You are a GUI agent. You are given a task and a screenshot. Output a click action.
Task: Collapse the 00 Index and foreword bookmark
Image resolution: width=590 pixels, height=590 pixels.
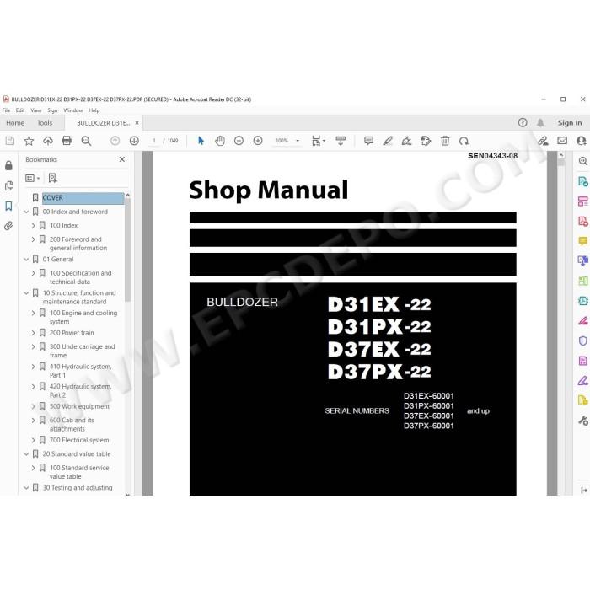pyautogui.click(x=26, y=212)
